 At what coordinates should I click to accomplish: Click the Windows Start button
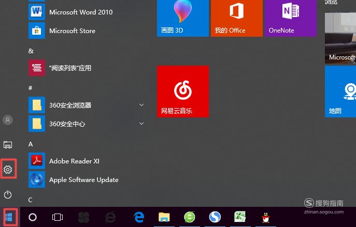click(x=9, y=217)
